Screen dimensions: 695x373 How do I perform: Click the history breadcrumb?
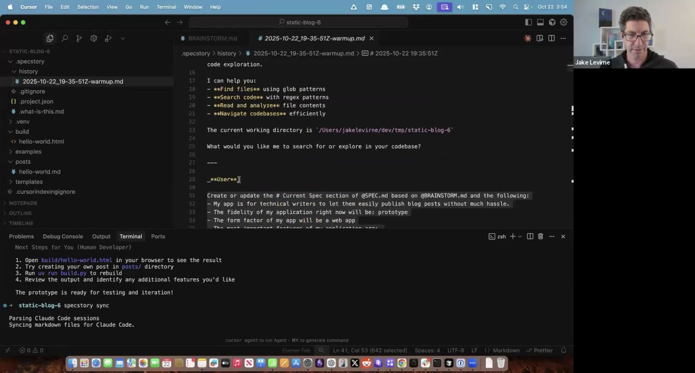point(226,53)
